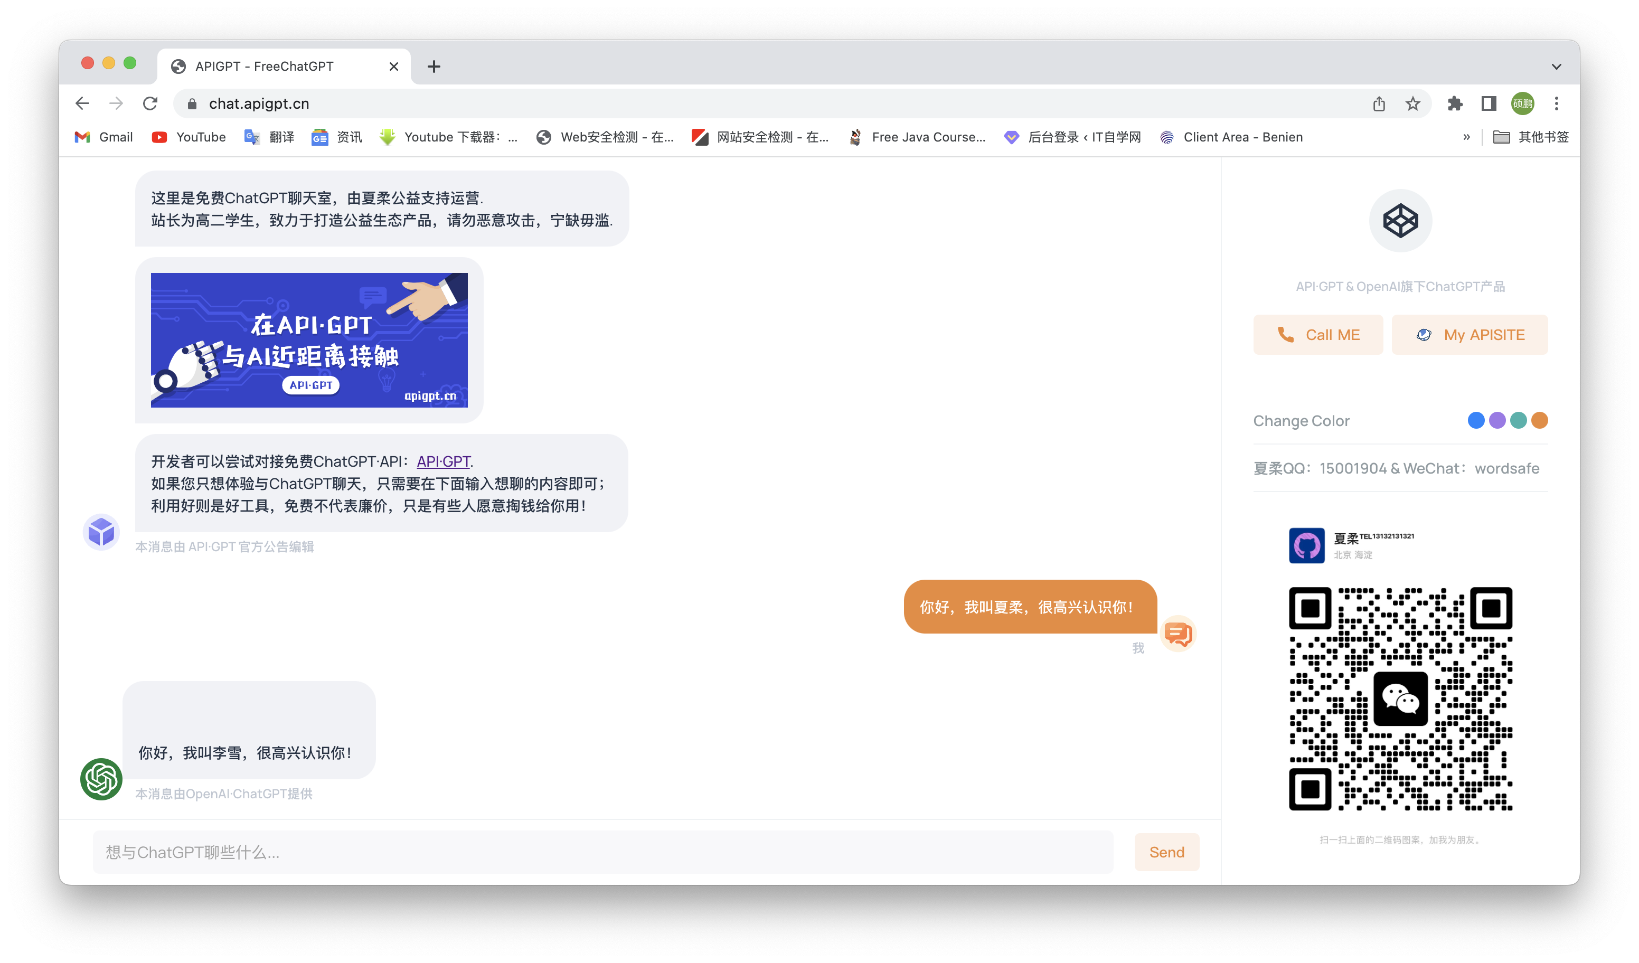
Task: Click the My APISITE button
Action: [x=1470, y=335]
